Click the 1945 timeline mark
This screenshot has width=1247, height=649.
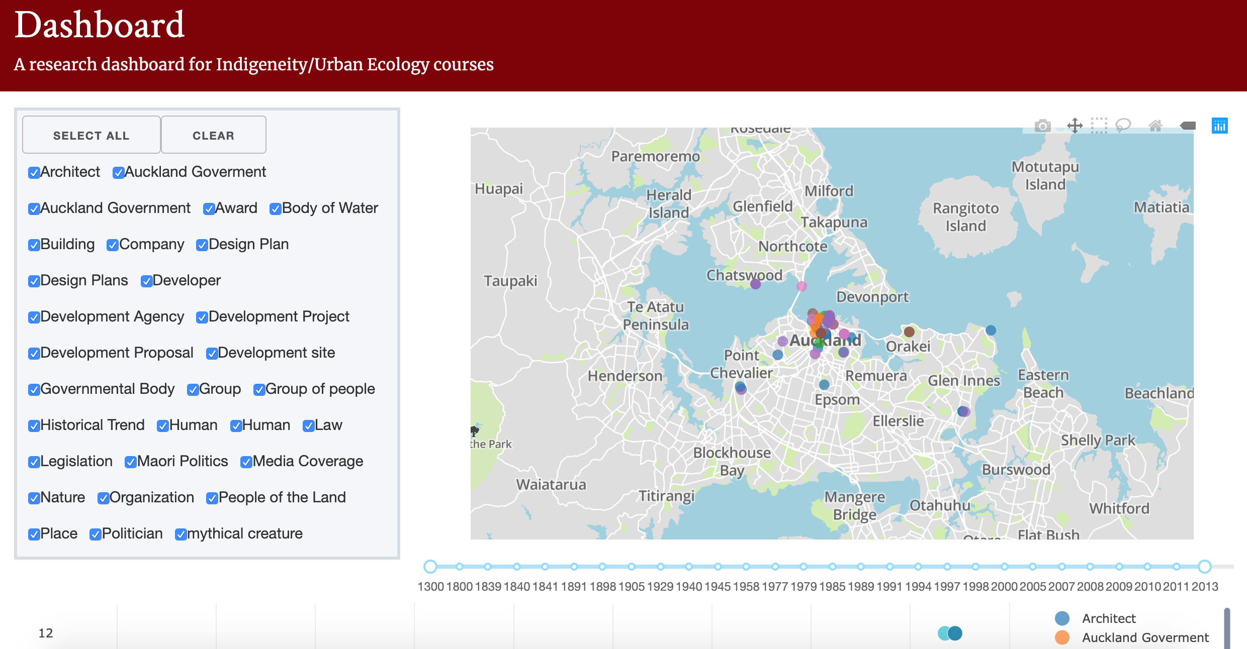point(718,567)
